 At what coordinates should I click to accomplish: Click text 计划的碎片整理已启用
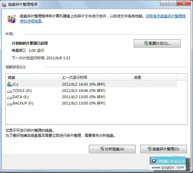[30, 43]
